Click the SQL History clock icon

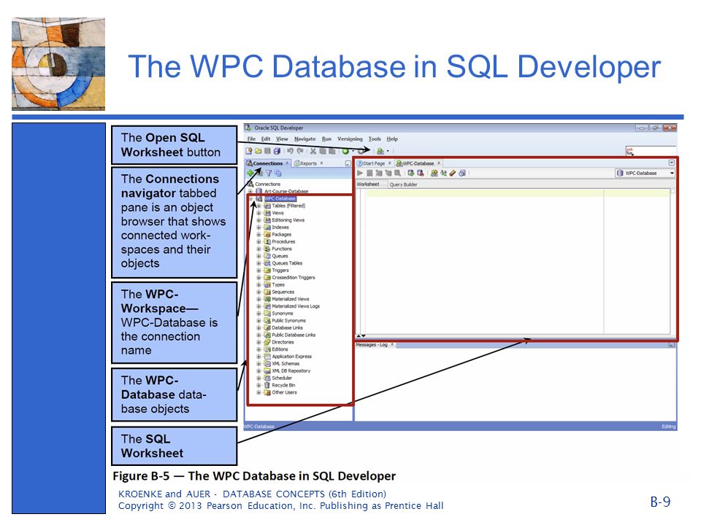[462, 173]
